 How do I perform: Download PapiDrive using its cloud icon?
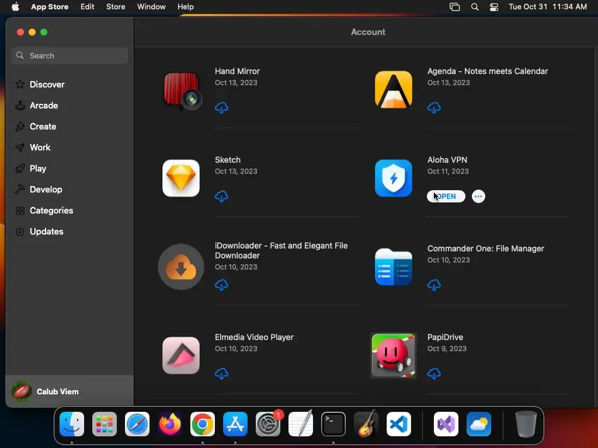[x=434, y=374]
